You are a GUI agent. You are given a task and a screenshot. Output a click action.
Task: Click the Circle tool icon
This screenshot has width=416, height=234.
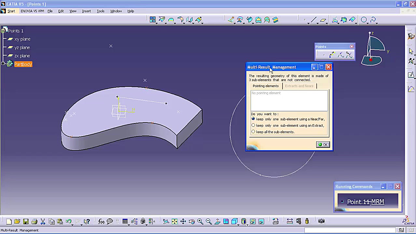click(364, 20)
